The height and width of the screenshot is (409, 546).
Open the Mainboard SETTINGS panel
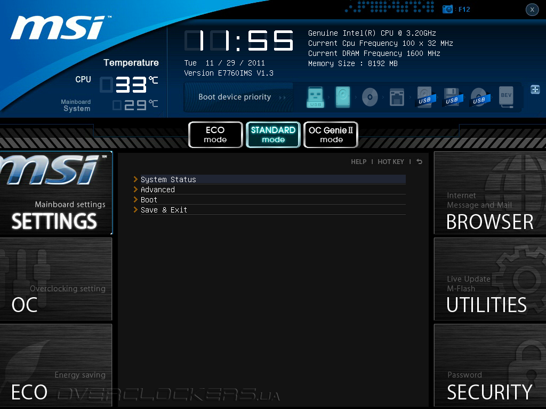pos(56,193)
